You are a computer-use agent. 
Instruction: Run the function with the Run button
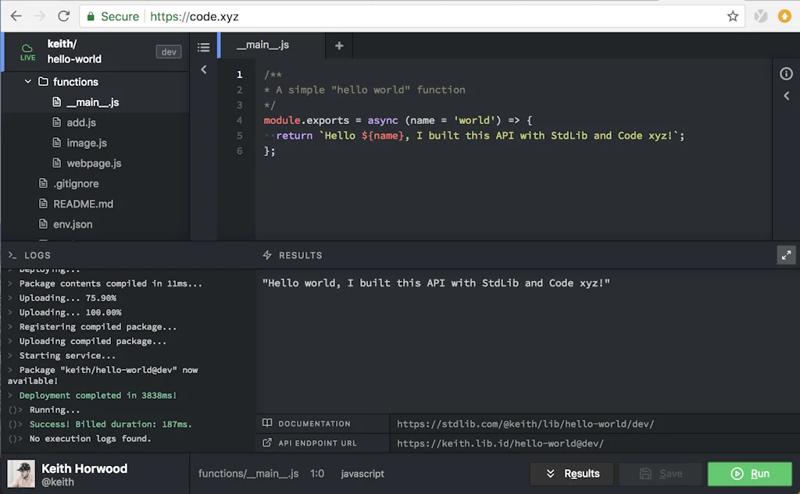coord(749,473)
